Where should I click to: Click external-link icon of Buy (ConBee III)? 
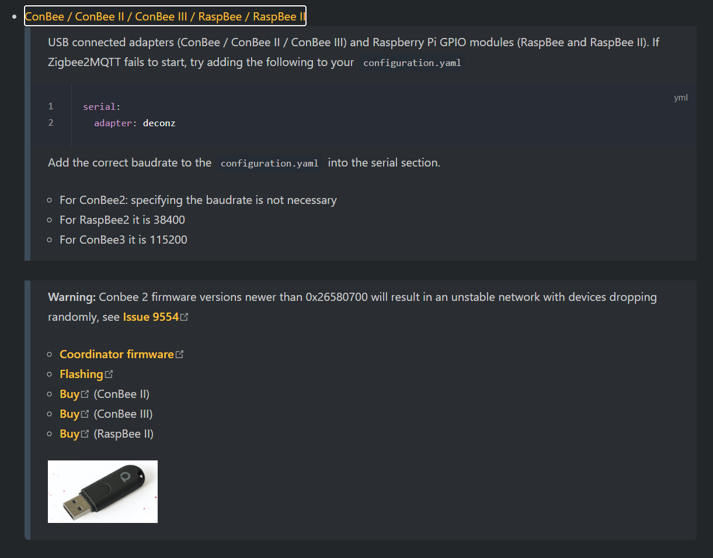(85, 414)
